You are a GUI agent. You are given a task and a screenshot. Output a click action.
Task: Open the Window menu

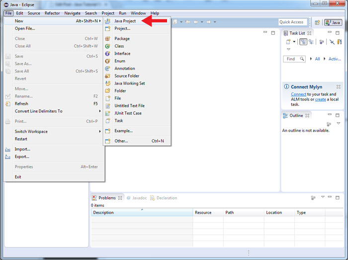138,13
